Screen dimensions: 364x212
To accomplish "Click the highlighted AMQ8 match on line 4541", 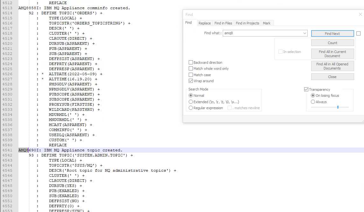I will click(24, 150).
